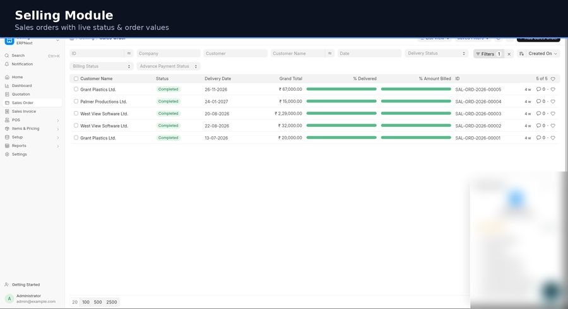Screen dimensions: 568x309
Task: Click the POS icon in sidebar
Action: coord(7,120)
